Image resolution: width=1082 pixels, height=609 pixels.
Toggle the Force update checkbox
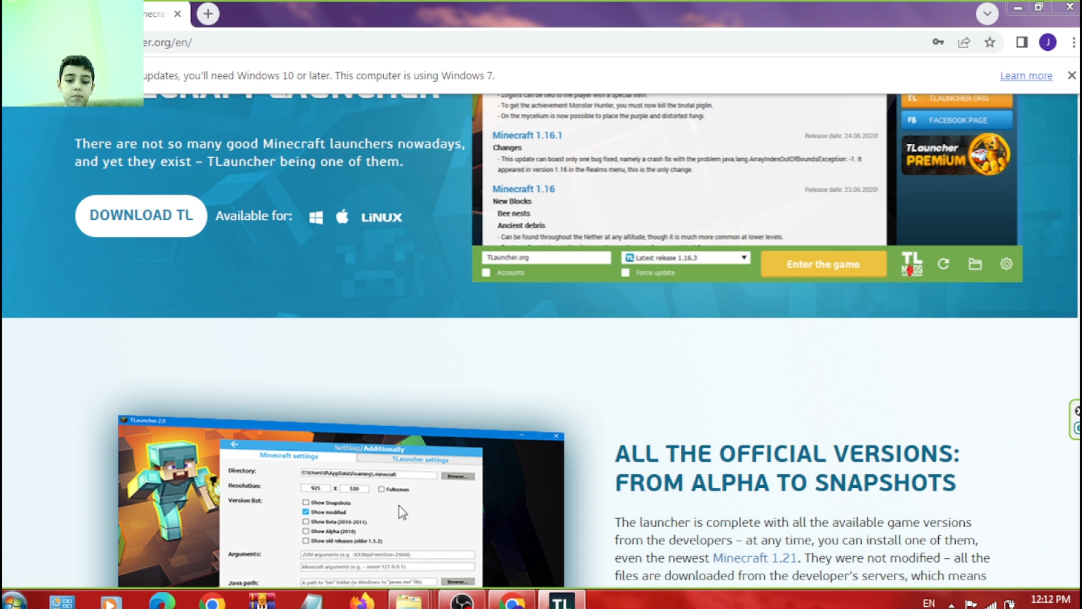click(625, 273)
